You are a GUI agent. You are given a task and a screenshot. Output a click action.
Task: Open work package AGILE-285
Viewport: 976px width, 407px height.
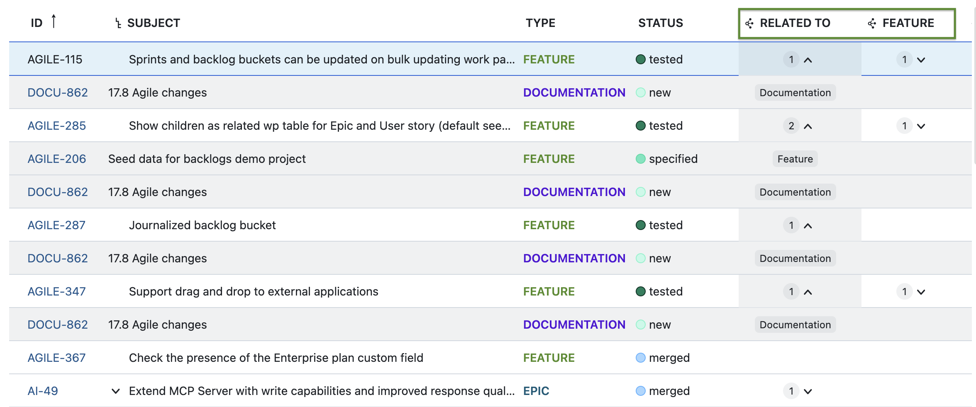tap(57, 126)
